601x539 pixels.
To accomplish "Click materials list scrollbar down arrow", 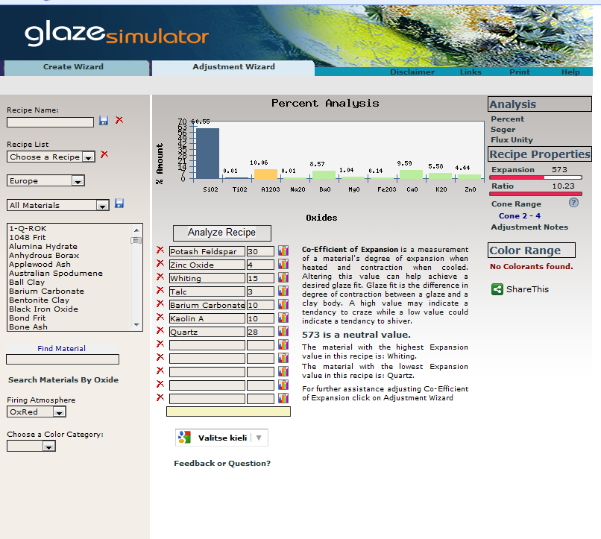I will (136, 325).
